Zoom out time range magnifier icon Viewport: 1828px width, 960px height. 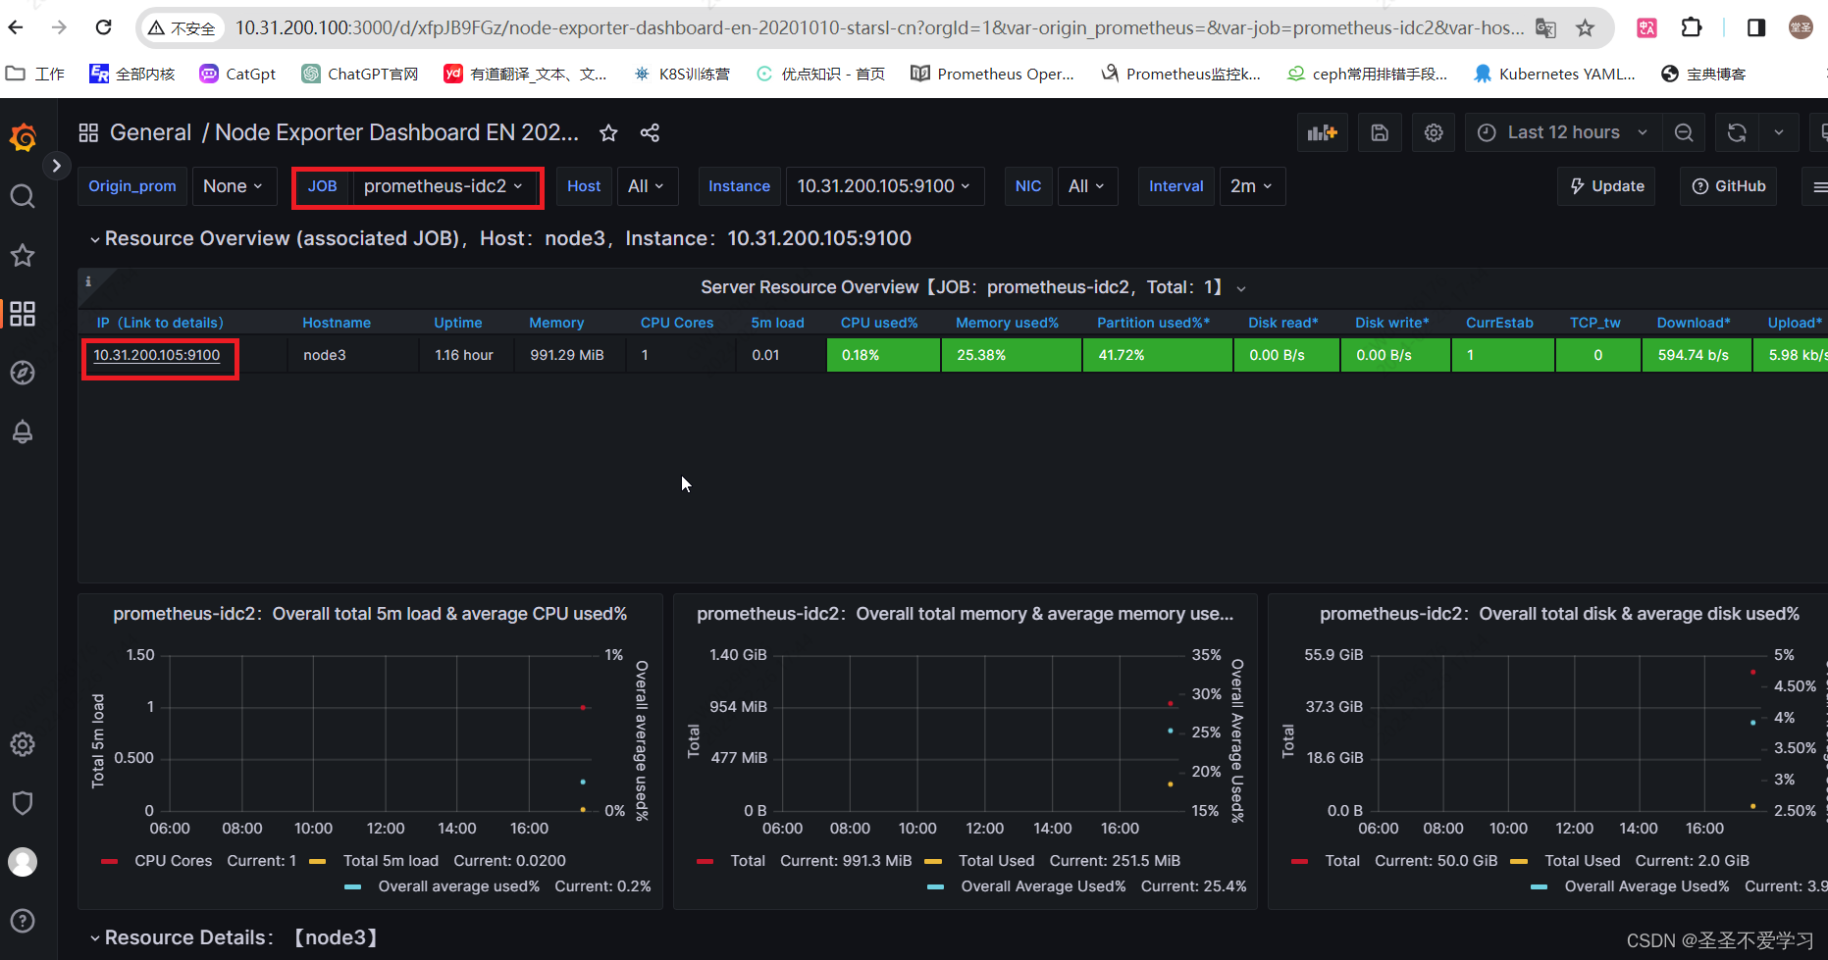[x=1684, y=132]
